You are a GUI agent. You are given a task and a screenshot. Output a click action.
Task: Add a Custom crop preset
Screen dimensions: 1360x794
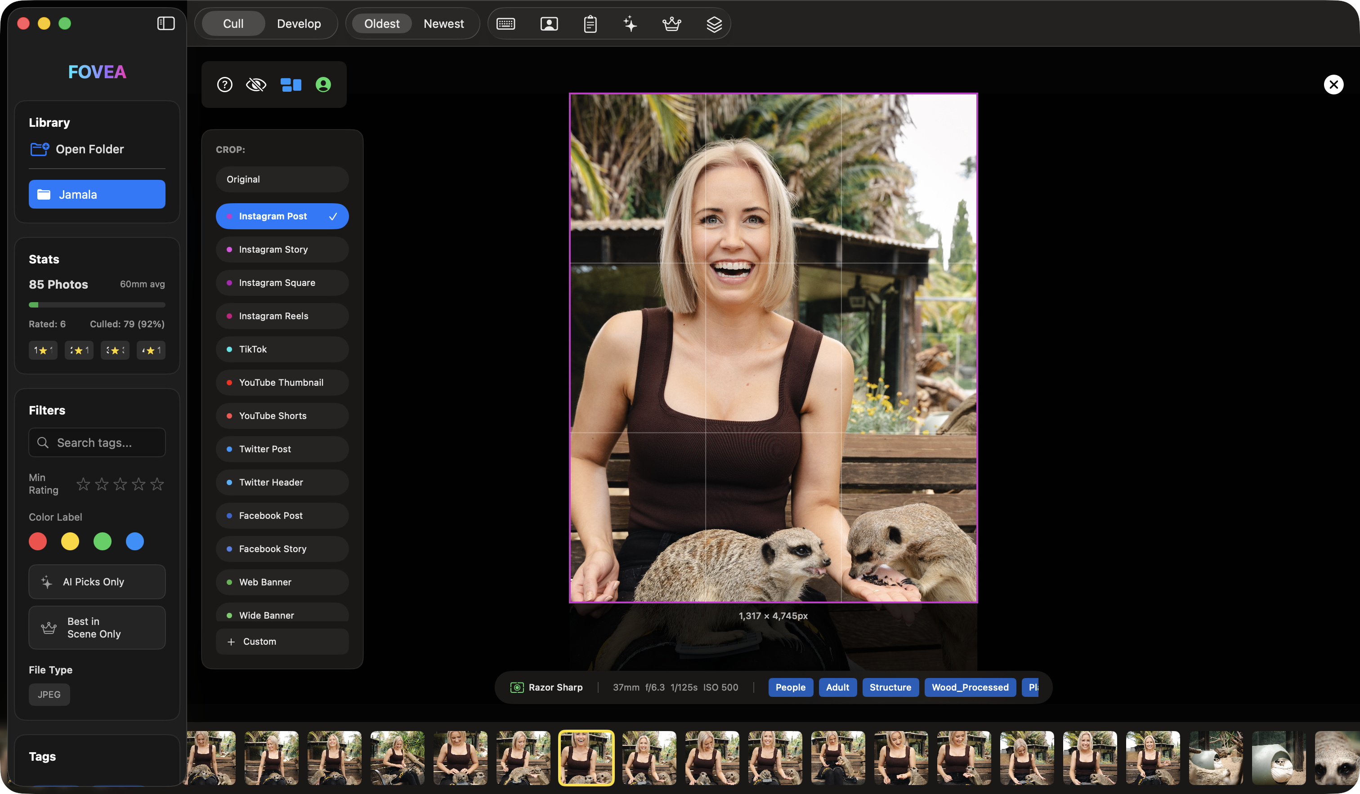pyautogui.click(x=282, y=641)
